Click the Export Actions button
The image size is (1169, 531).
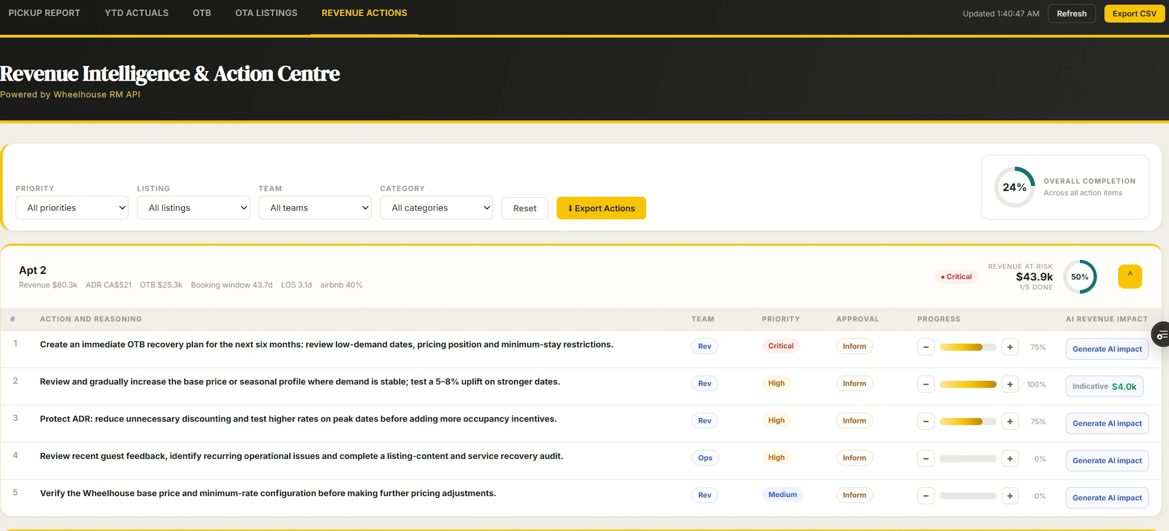tap(601, 208)
